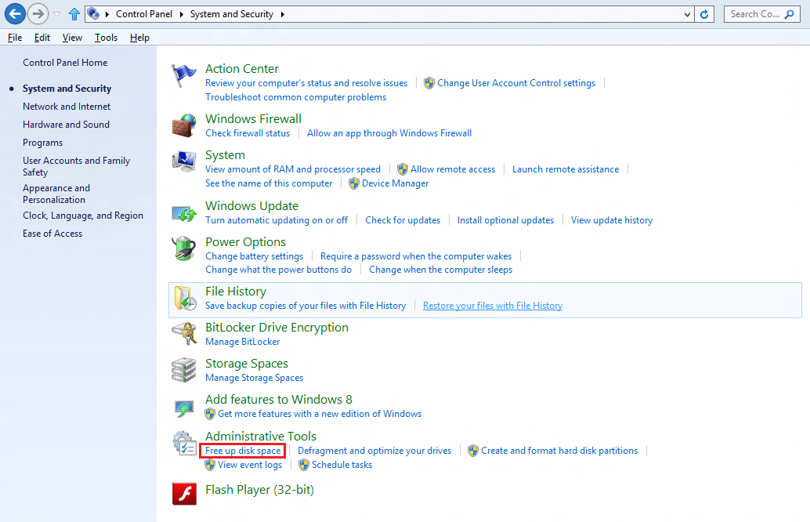
Task: Open Check firewall status
Action: (248, 133)
